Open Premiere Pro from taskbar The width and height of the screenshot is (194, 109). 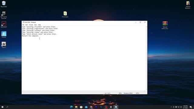(x=96, y=107)
